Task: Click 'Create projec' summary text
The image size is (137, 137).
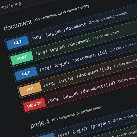Action: pyautogui.click(x=127, y=134)
